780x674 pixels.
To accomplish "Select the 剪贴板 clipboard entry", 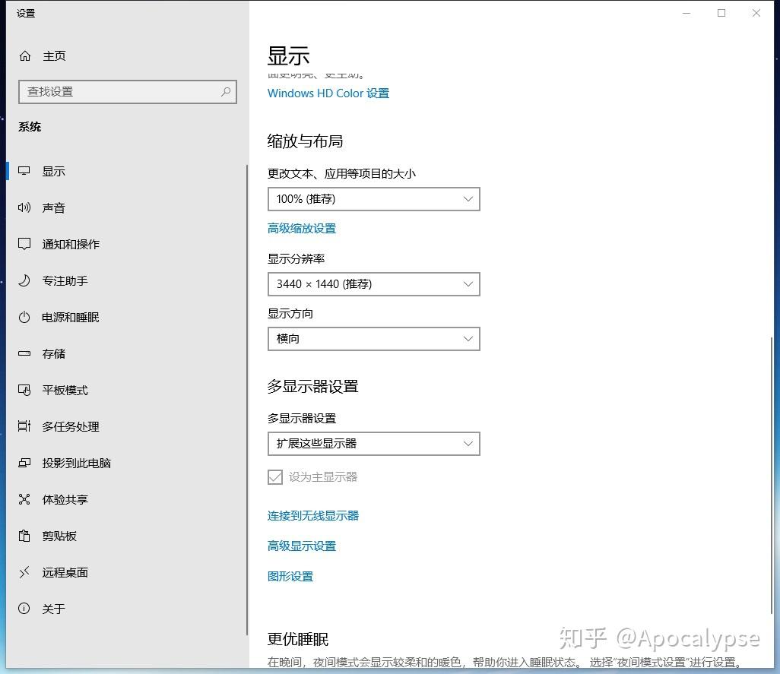I will pos(23,536).
